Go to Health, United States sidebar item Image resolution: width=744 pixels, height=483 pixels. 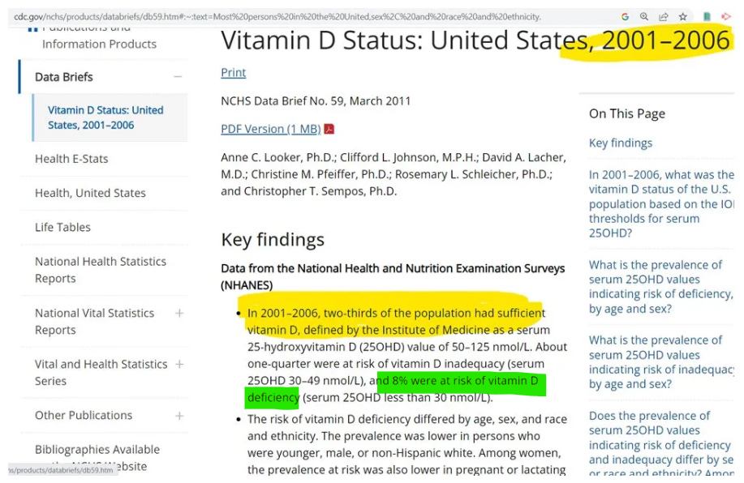tap(90, 193)
